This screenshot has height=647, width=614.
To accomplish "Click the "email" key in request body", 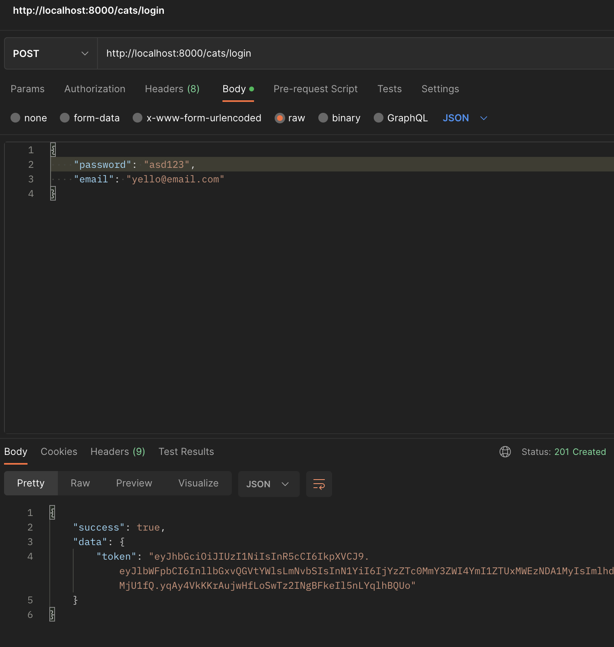I will click(x=94, y=179).
